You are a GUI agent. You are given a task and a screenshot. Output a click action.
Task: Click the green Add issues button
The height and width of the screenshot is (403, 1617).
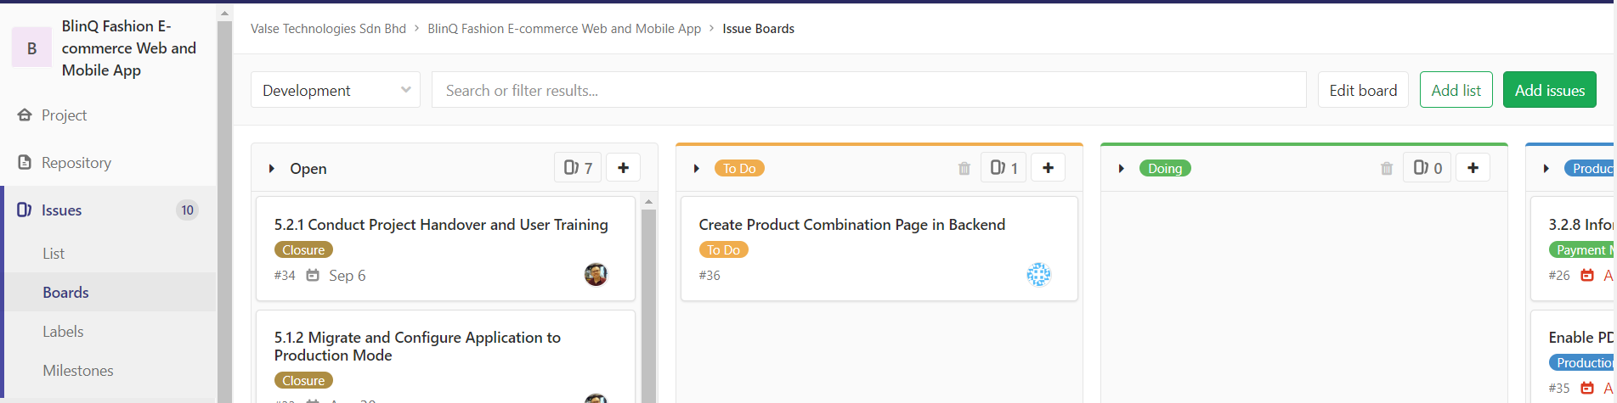[x=1549, y=90]
